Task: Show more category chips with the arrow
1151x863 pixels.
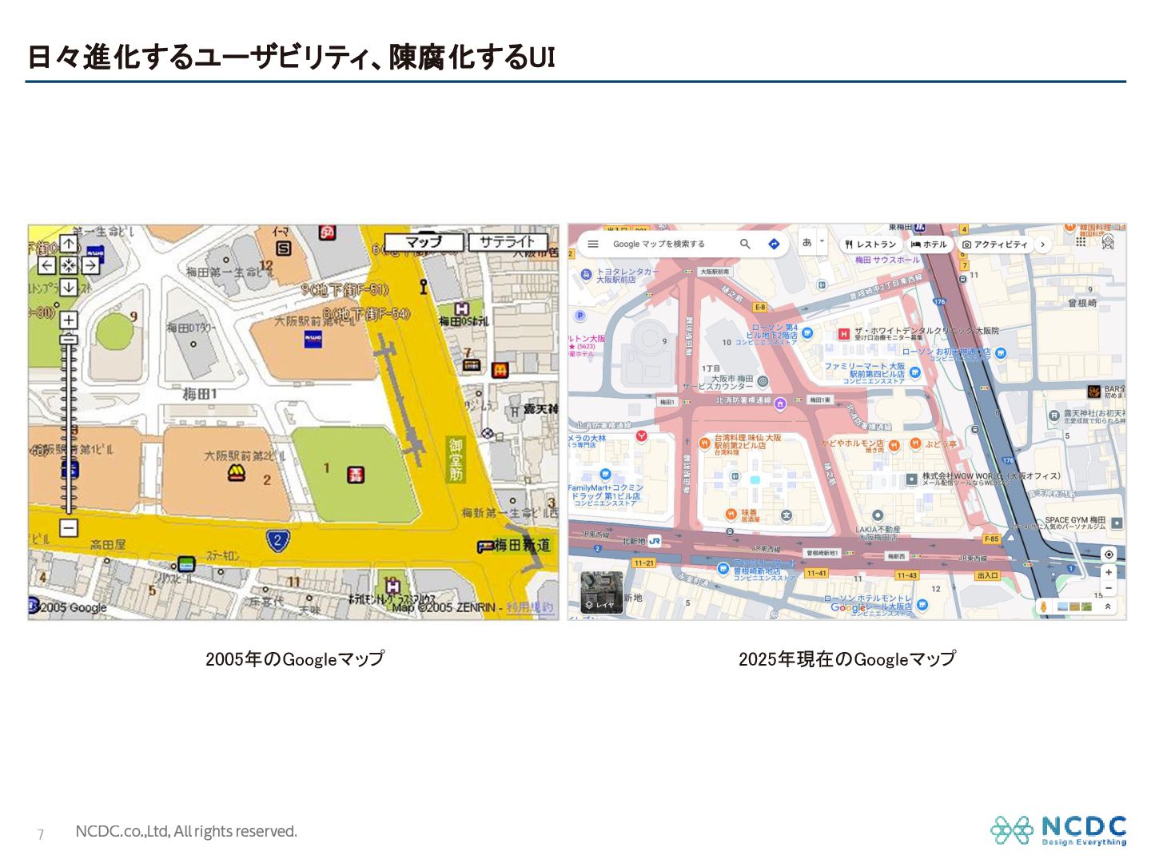Action: [1042, 245]
